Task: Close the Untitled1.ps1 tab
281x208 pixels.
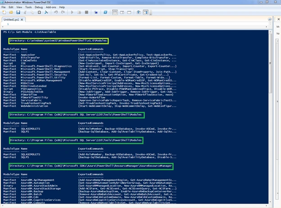Action: [x=22, y=20]
